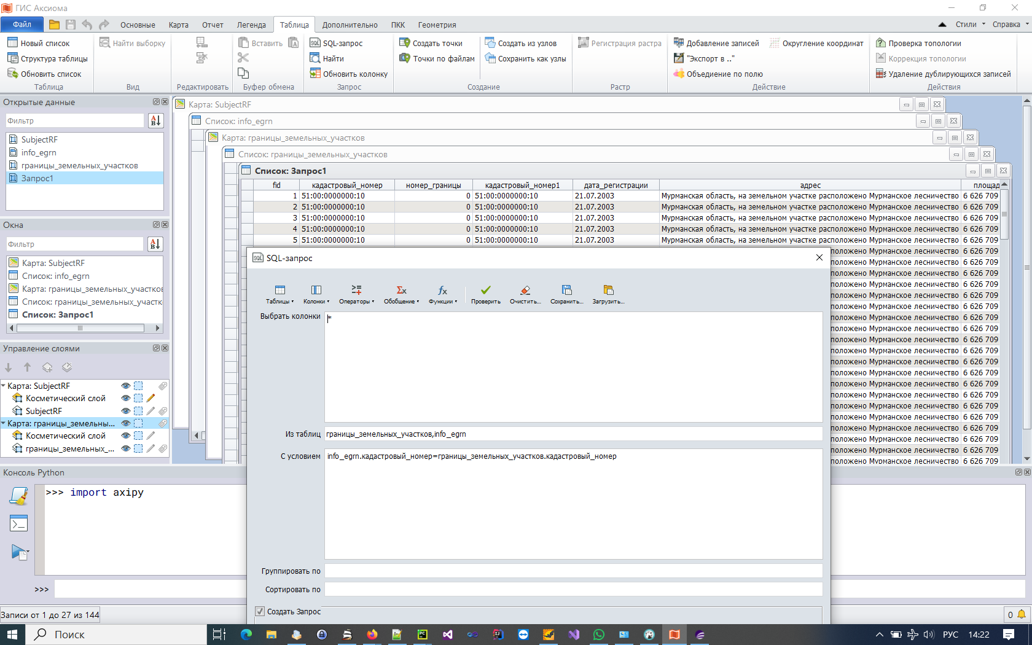Image resolution: width=1032 pixels, height=645 pixels.
Task: Toggle visibility of Карта: SubjectRF group
Action: [126, 386]
